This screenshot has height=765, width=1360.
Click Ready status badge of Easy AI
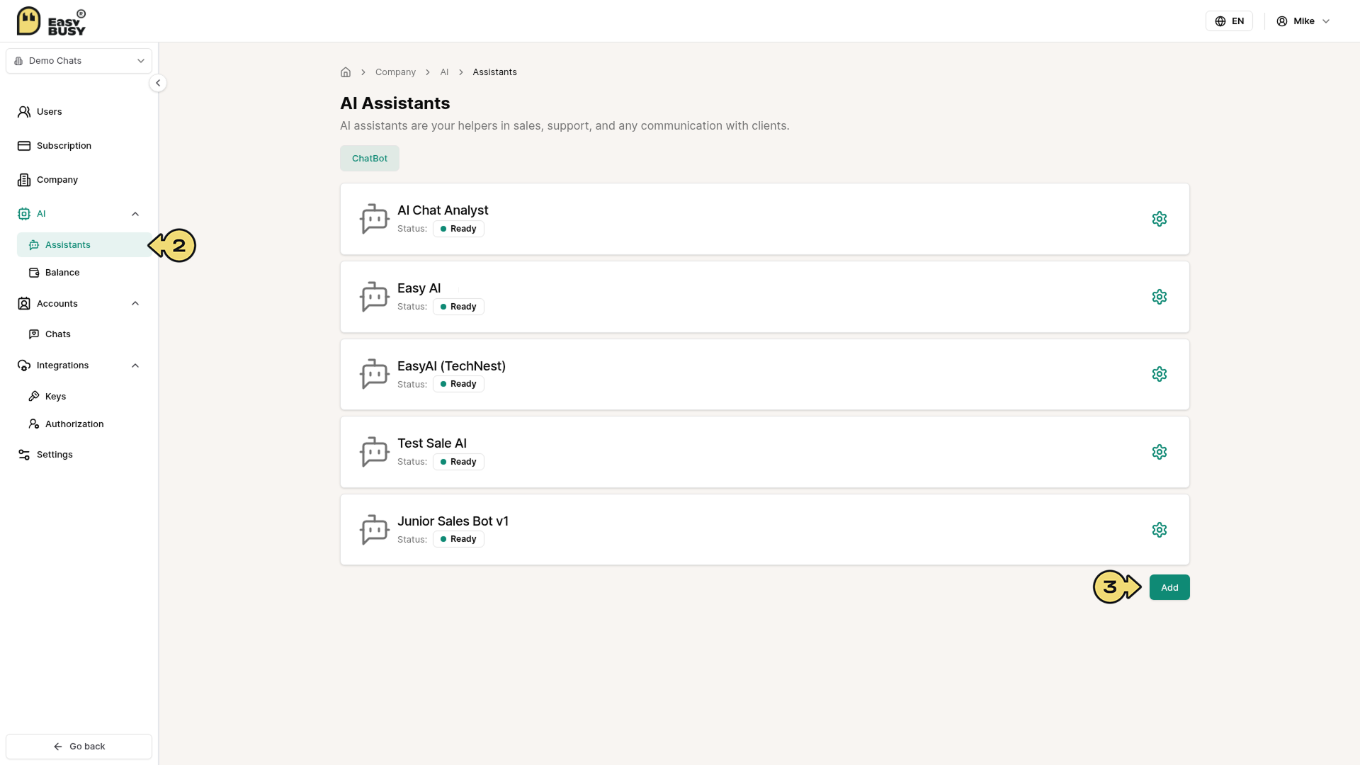458,307
